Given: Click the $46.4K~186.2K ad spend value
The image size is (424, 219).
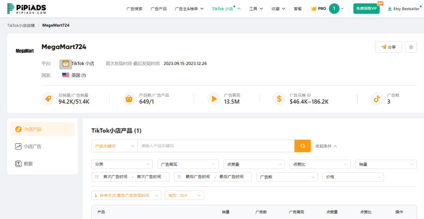Looking at the screenshot, I should click(309, 102).
